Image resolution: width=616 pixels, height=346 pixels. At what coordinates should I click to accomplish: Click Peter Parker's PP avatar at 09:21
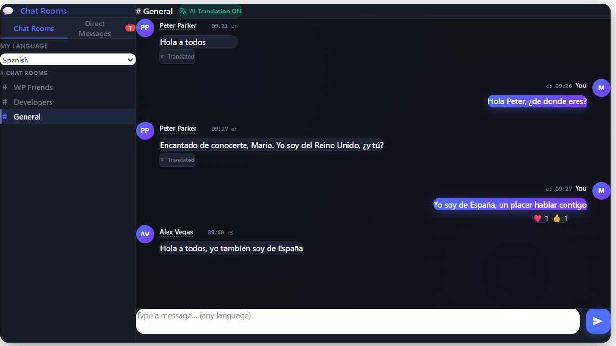pos(145,28)
